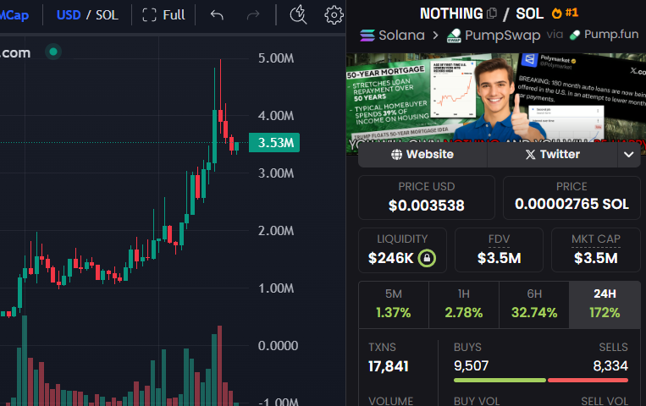
Task: Open the PumpSwap DEX link
Action: pos(494,36)
